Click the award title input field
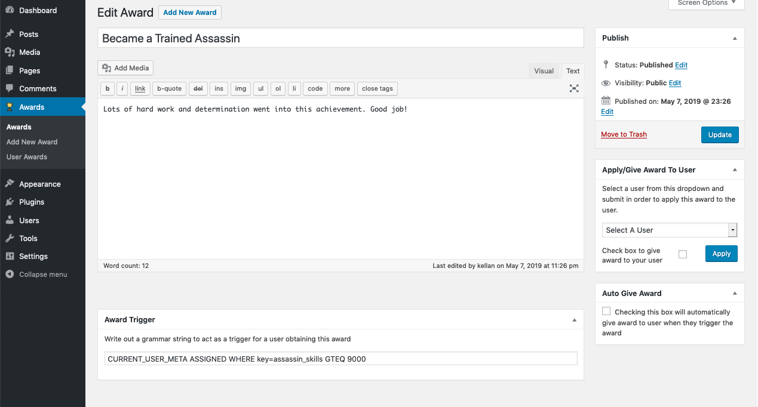The image size is (758, 407). pyautogui.click(x=340, y=38)
